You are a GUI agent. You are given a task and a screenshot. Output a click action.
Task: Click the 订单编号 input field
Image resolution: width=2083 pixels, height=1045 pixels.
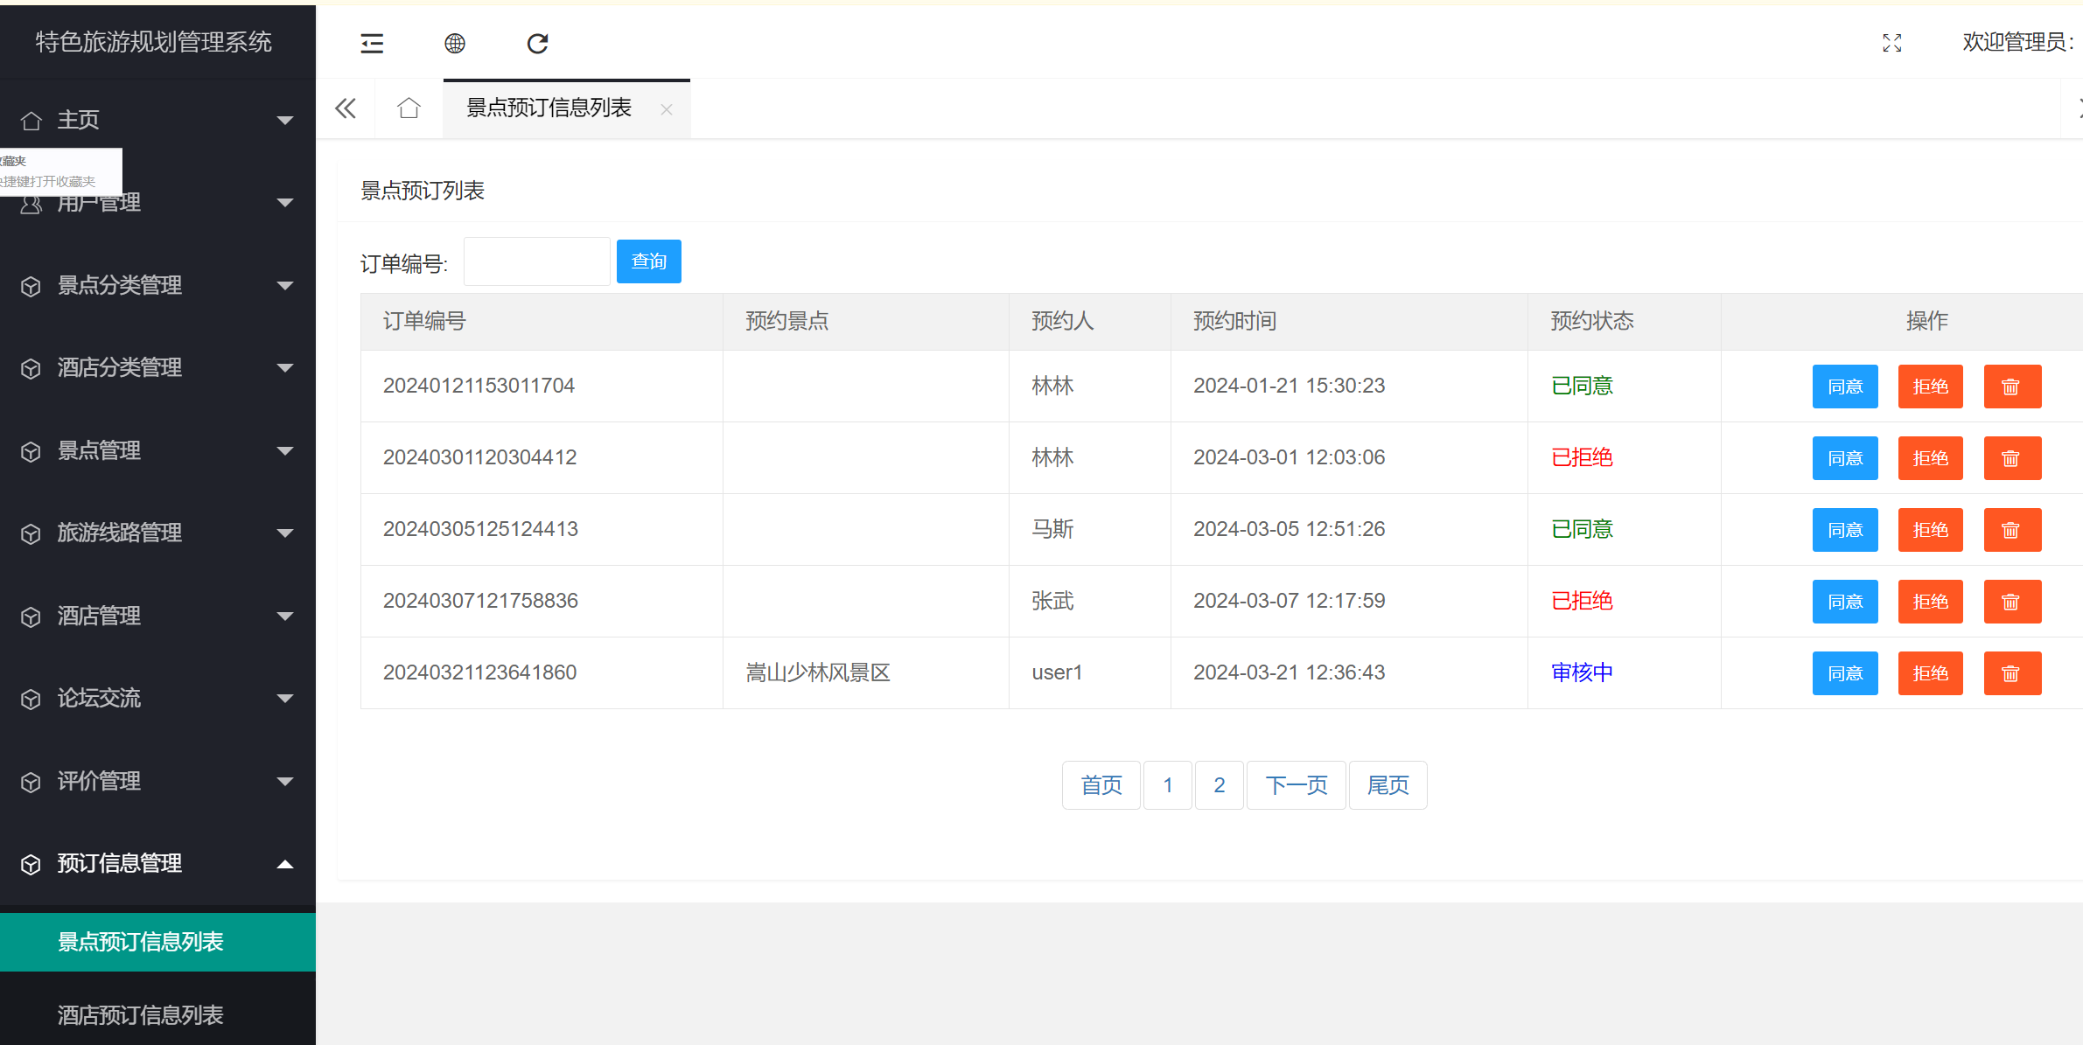point(536,261)
